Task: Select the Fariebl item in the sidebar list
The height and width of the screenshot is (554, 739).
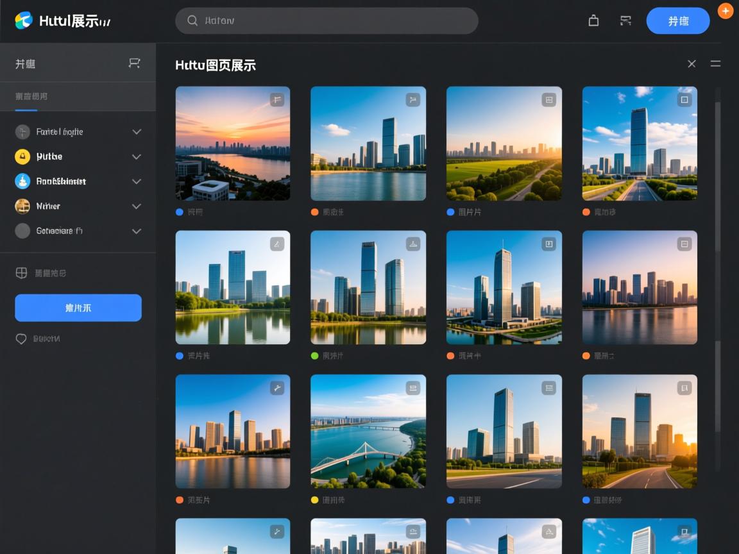Action: (59, 132)
